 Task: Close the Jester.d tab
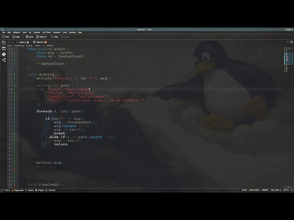tap(28, 42)
